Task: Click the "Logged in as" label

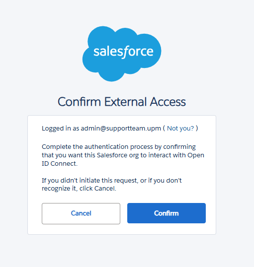Action: (x=60, y=129)
